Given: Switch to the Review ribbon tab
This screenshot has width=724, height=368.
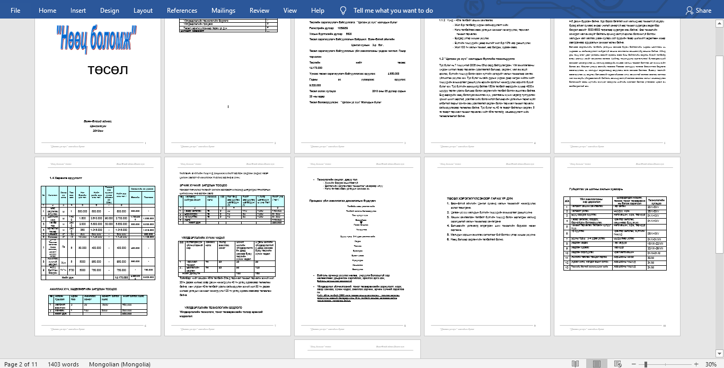Looking at the screenshot, I should pyautogui.click(x=259, y=10).
